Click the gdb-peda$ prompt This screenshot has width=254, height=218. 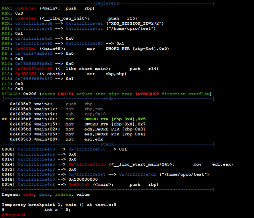point(14,215)
